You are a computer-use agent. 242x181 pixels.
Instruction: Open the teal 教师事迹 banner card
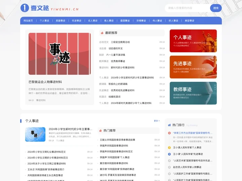[193, 93]
